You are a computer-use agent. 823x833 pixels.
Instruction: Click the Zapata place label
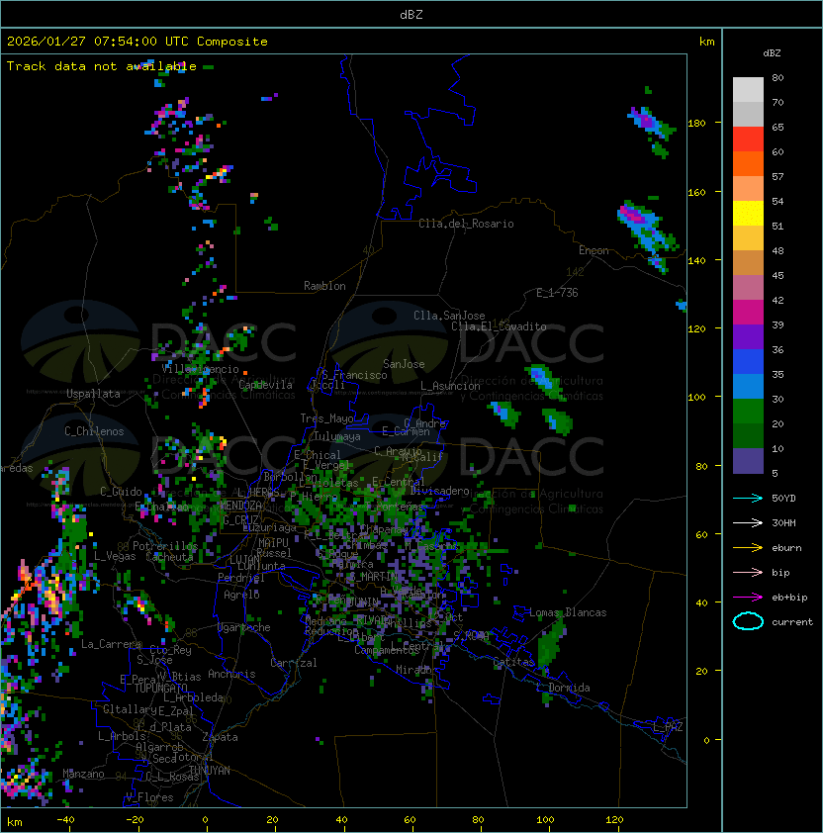click(220, 737)
